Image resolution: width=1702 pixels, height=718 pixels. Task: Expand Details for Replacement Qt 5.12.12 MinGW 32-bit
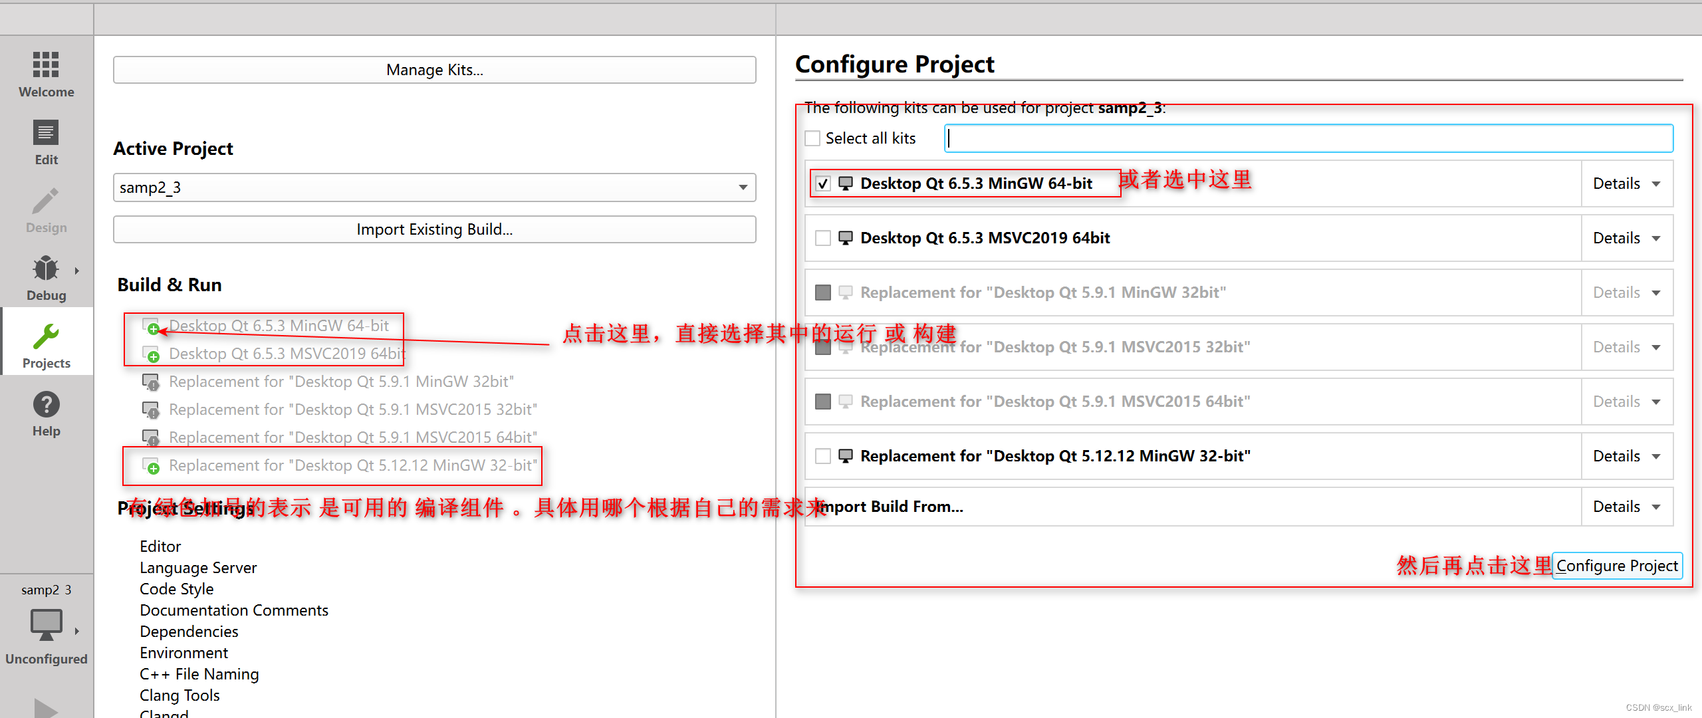[1627, 456]
